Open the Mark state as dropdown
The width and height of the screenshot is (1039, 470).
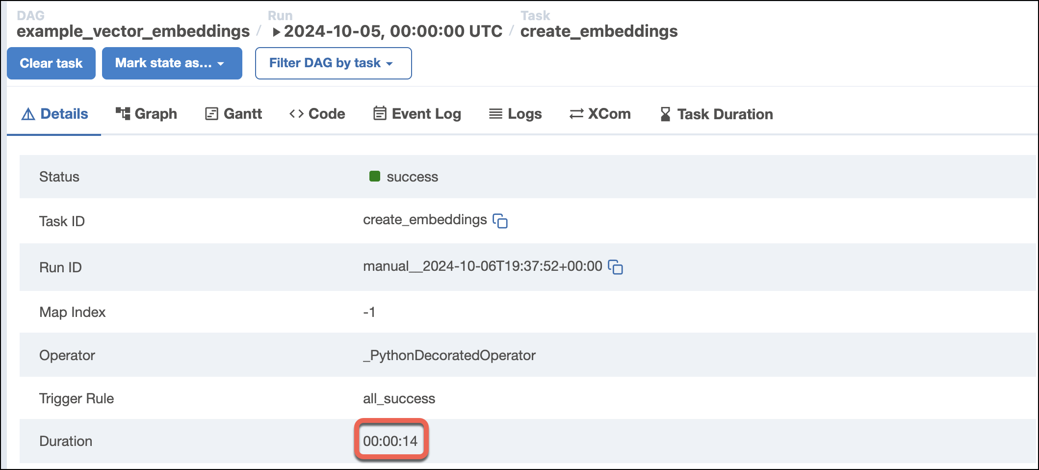coord(172,63)
